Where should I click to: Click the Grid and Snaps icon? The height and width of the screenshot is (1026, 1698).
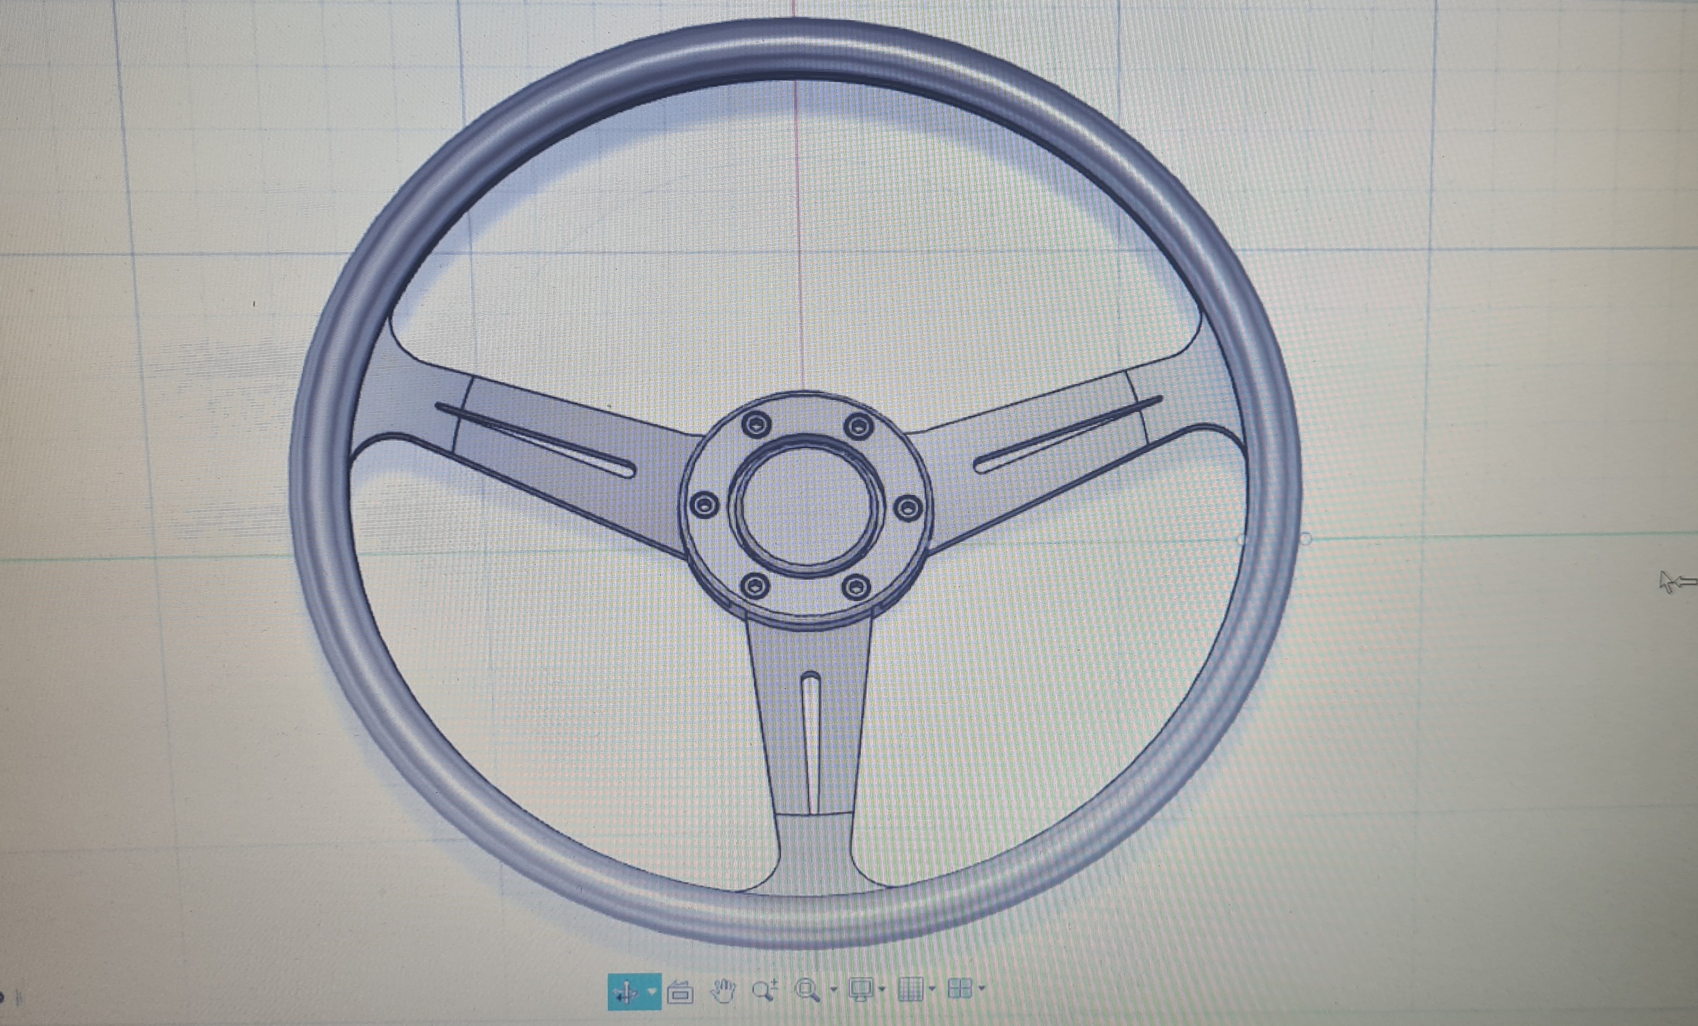pyautogui.click(x=911, y=989)
